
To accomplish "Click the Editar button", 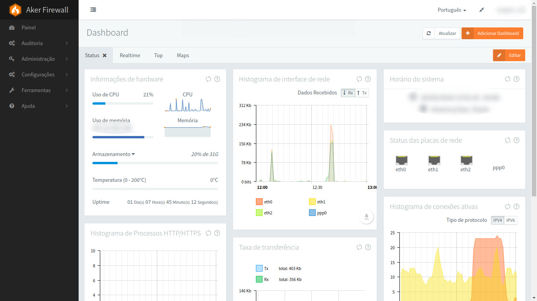I will (509, 55).
